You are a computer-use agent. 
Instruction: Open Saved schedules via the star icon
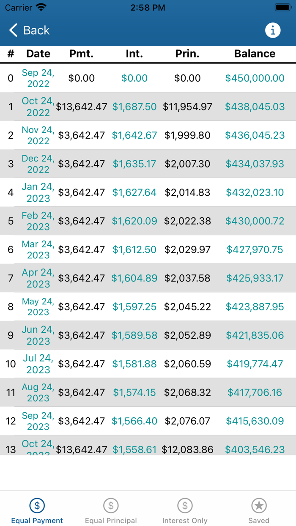pyautogui.click(x=259, y=505)
